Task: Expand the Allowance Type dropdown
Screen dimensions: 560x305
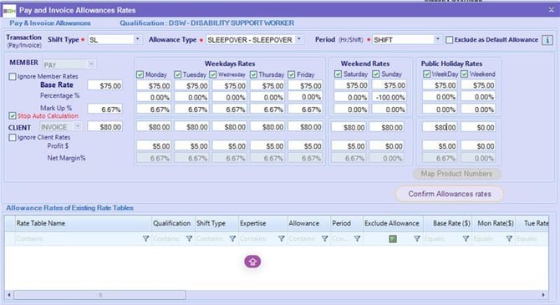Action: coord(299,39)
